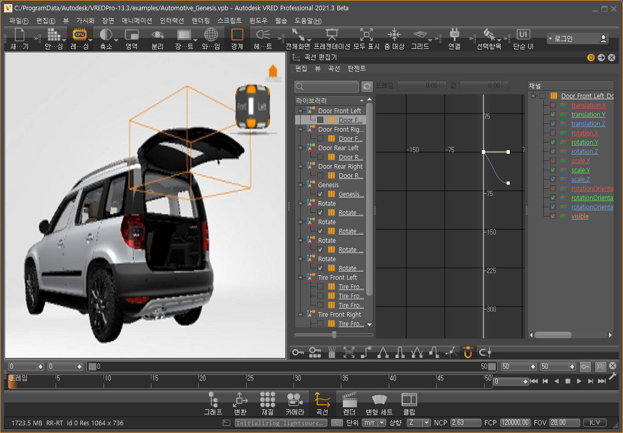Viewport: 623px width, 433px height.
Task: Click the refresh icon next to the library search
Action: tap(367, 86)
